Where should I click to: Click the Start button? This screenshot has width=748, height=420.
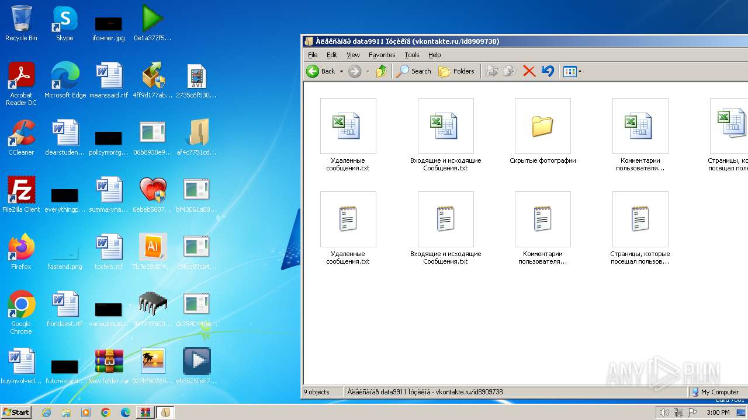16,412
